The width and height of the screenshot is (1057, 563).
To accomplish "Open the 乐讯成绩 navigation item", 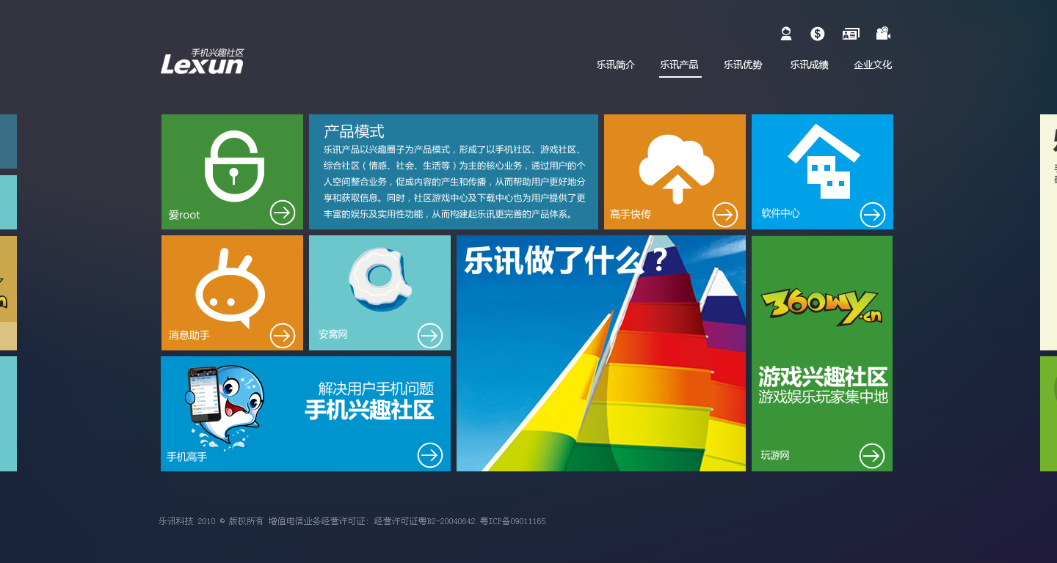I will click(x=809, y=65).
